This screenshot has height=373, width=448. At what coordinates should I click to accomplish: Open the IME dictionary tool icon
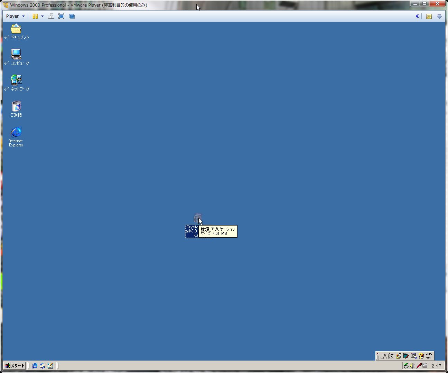coord(406,356)
